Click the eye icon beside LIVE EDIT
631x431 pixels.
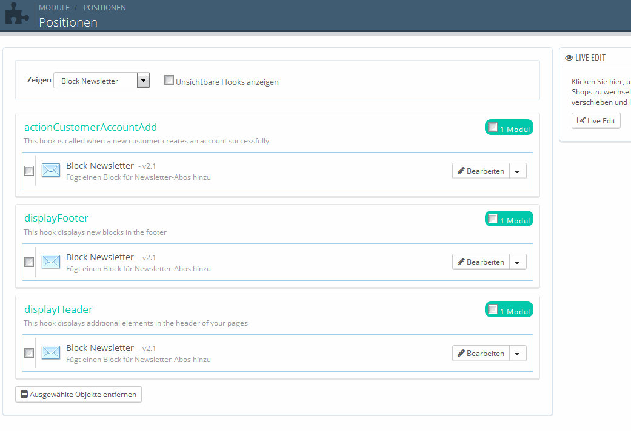coord(569,58)
